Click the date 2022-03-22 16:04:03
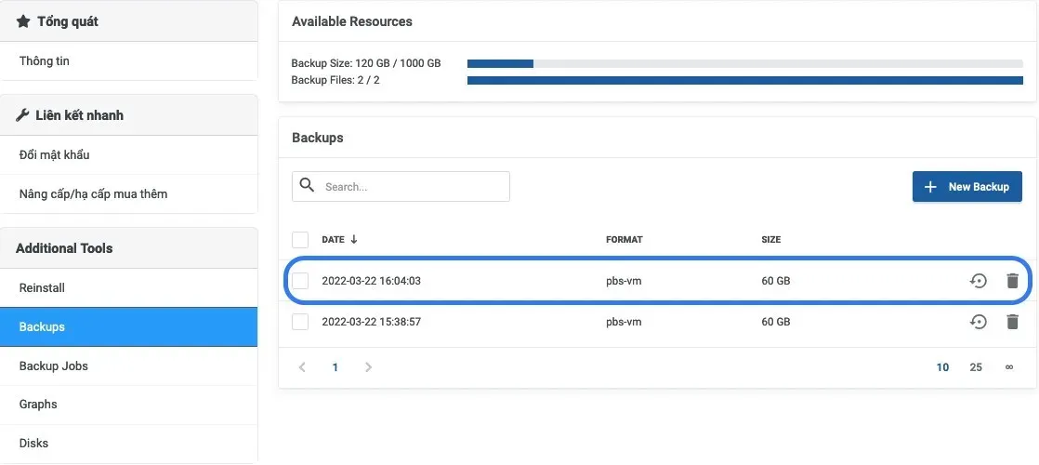This screenshot has height=465, width=1039. pyautogui.click(x=371, y=281)
